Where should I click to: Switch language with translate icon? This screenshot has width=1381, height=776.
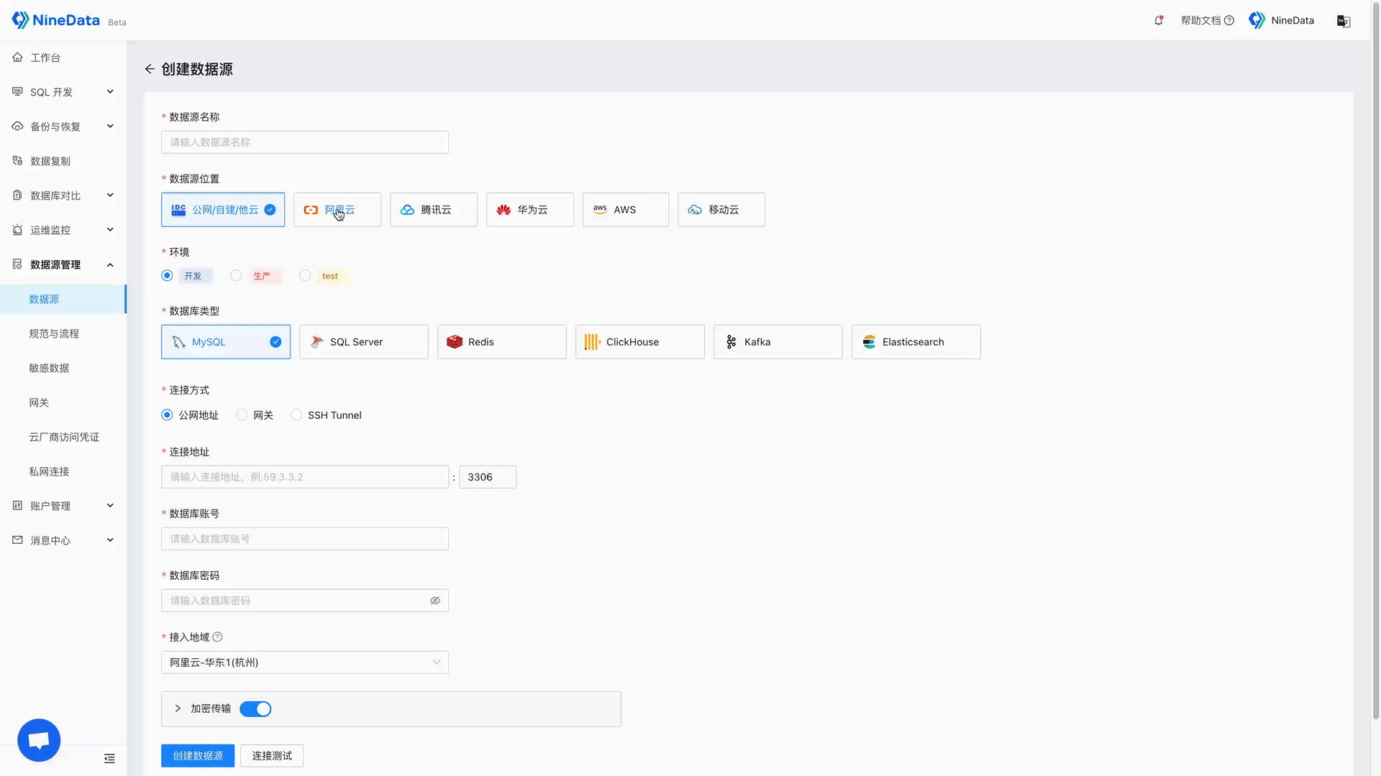point(1343,21)
